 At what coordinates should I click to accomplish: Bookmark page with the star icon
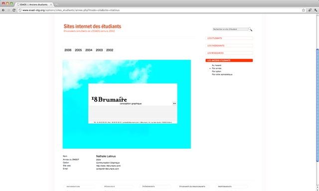click(x=304, y=10)
